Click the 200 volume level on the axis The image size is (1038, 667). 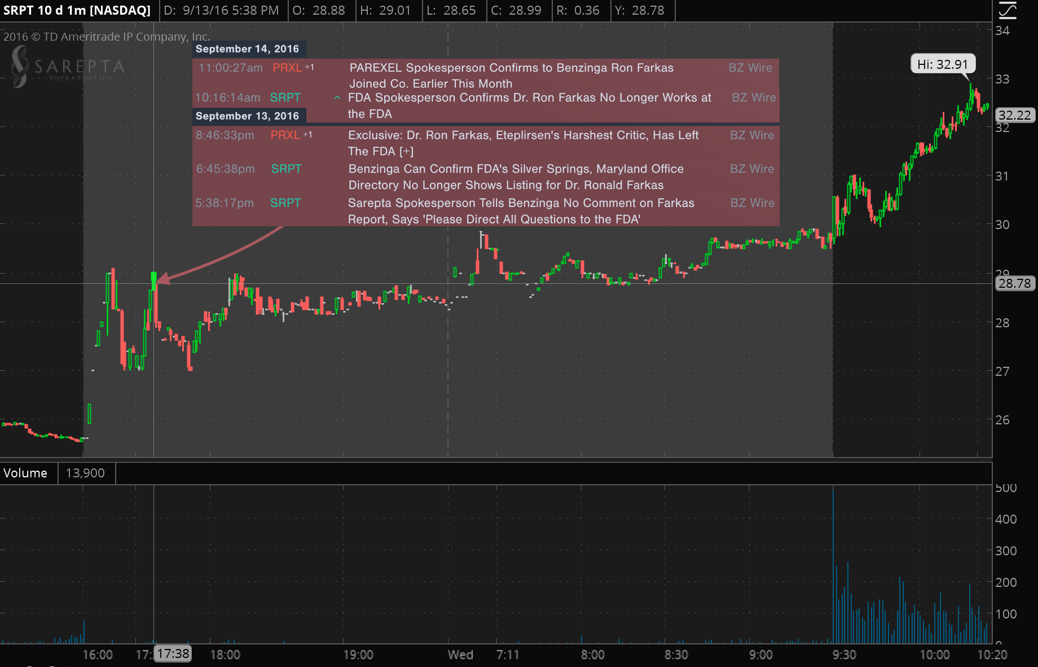(1006, 582)
